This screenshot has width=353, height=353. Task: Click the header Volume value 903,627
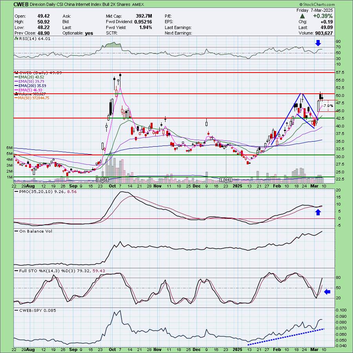pyautogui.click(x=324, y=33)
